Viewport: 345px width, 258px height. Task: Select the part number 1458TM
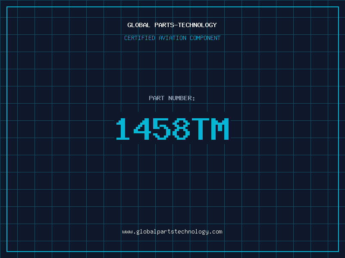172,129
